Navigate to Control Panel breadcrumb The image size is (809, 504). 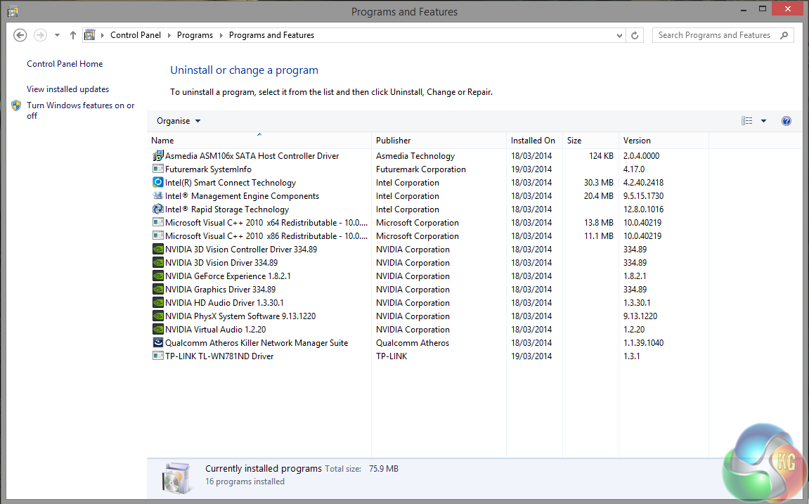135,35
